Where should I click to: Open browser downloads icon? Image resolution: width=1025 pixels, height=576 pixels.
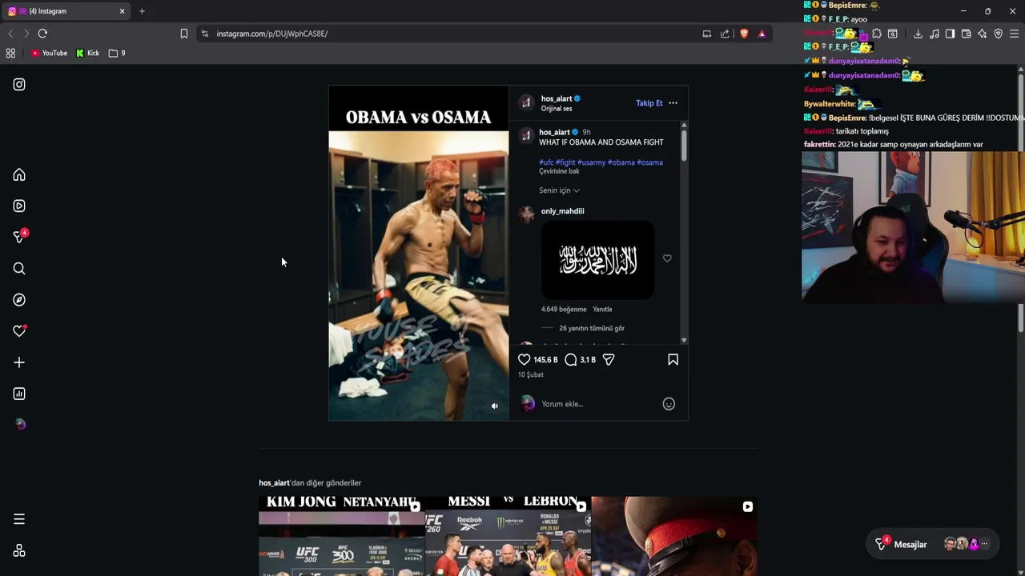(x=918, y=34)
